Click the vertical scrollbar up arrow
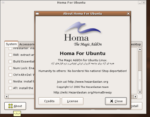150x117 pixels. [140, 49]
